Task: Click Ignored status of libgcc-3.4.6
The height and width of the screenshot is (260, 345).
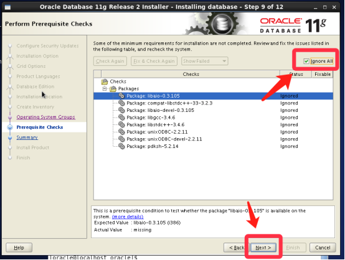Action: coord(289,118)
